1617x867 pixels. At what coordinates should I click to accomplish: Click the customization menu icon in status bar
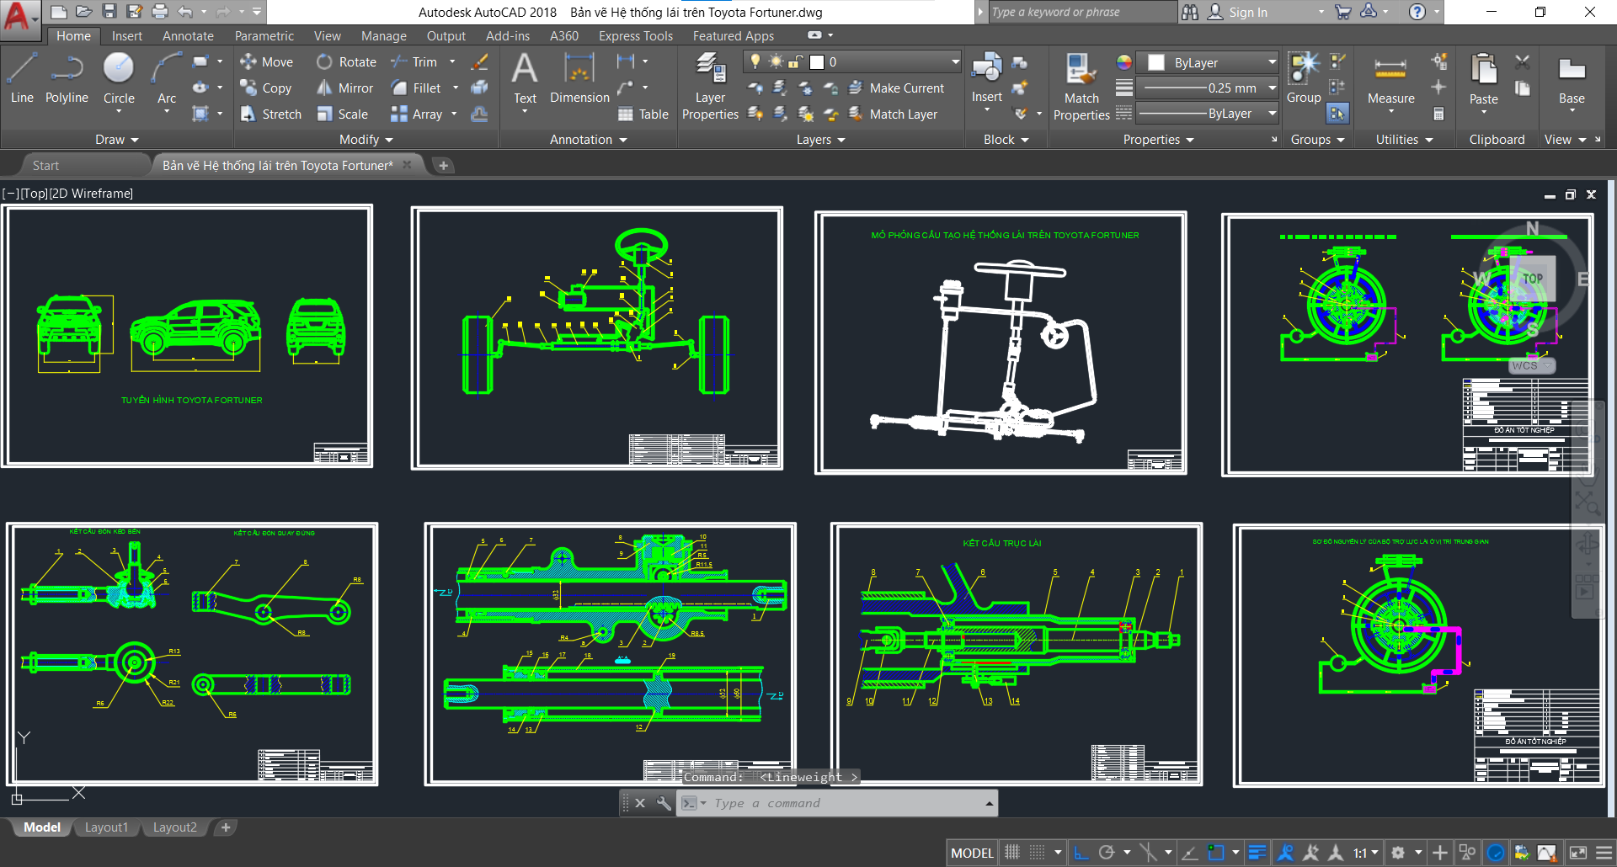(x=1604, y=853)
